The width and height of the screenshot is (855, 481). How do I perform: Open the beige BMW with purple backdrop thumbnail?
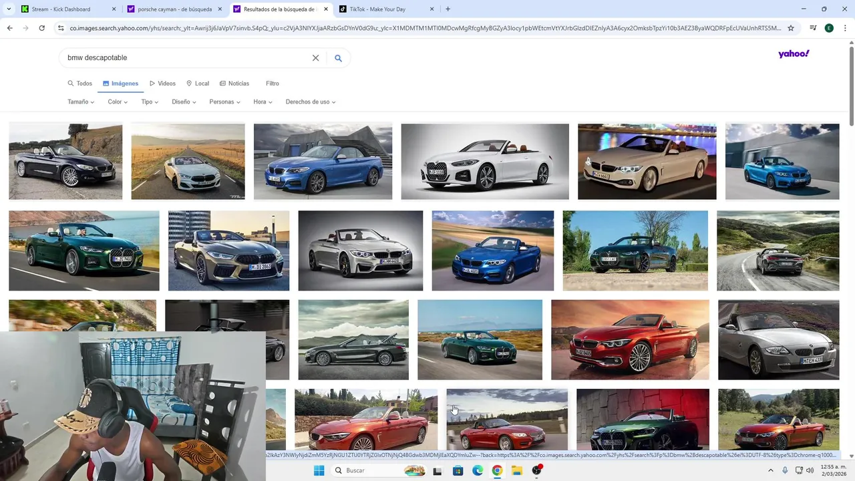tap(647, 162)
